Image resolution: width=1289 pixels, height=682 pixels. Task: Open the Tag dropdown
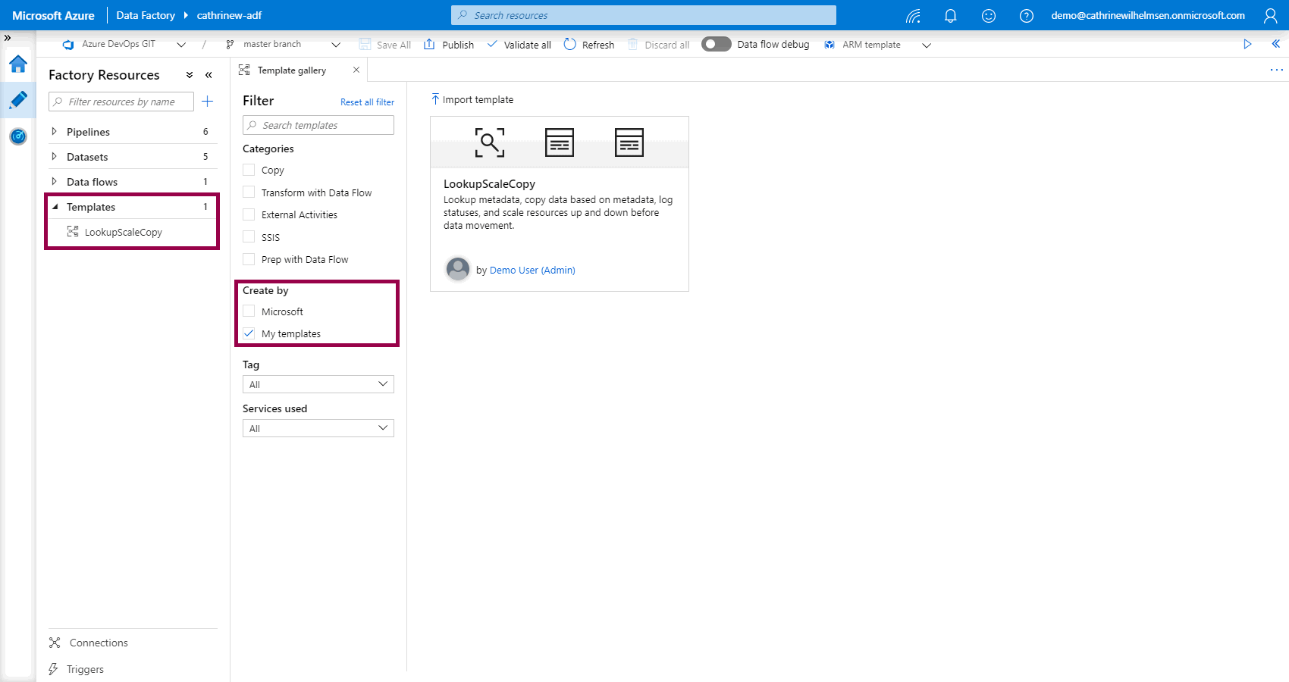[318, 384]
